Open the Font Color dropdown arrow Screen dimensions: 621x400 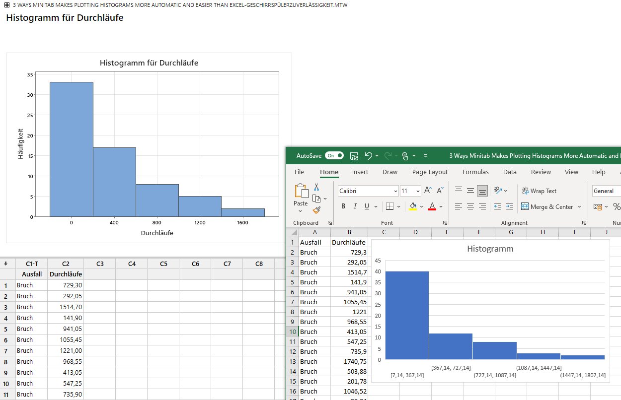(x=441, y=206)
